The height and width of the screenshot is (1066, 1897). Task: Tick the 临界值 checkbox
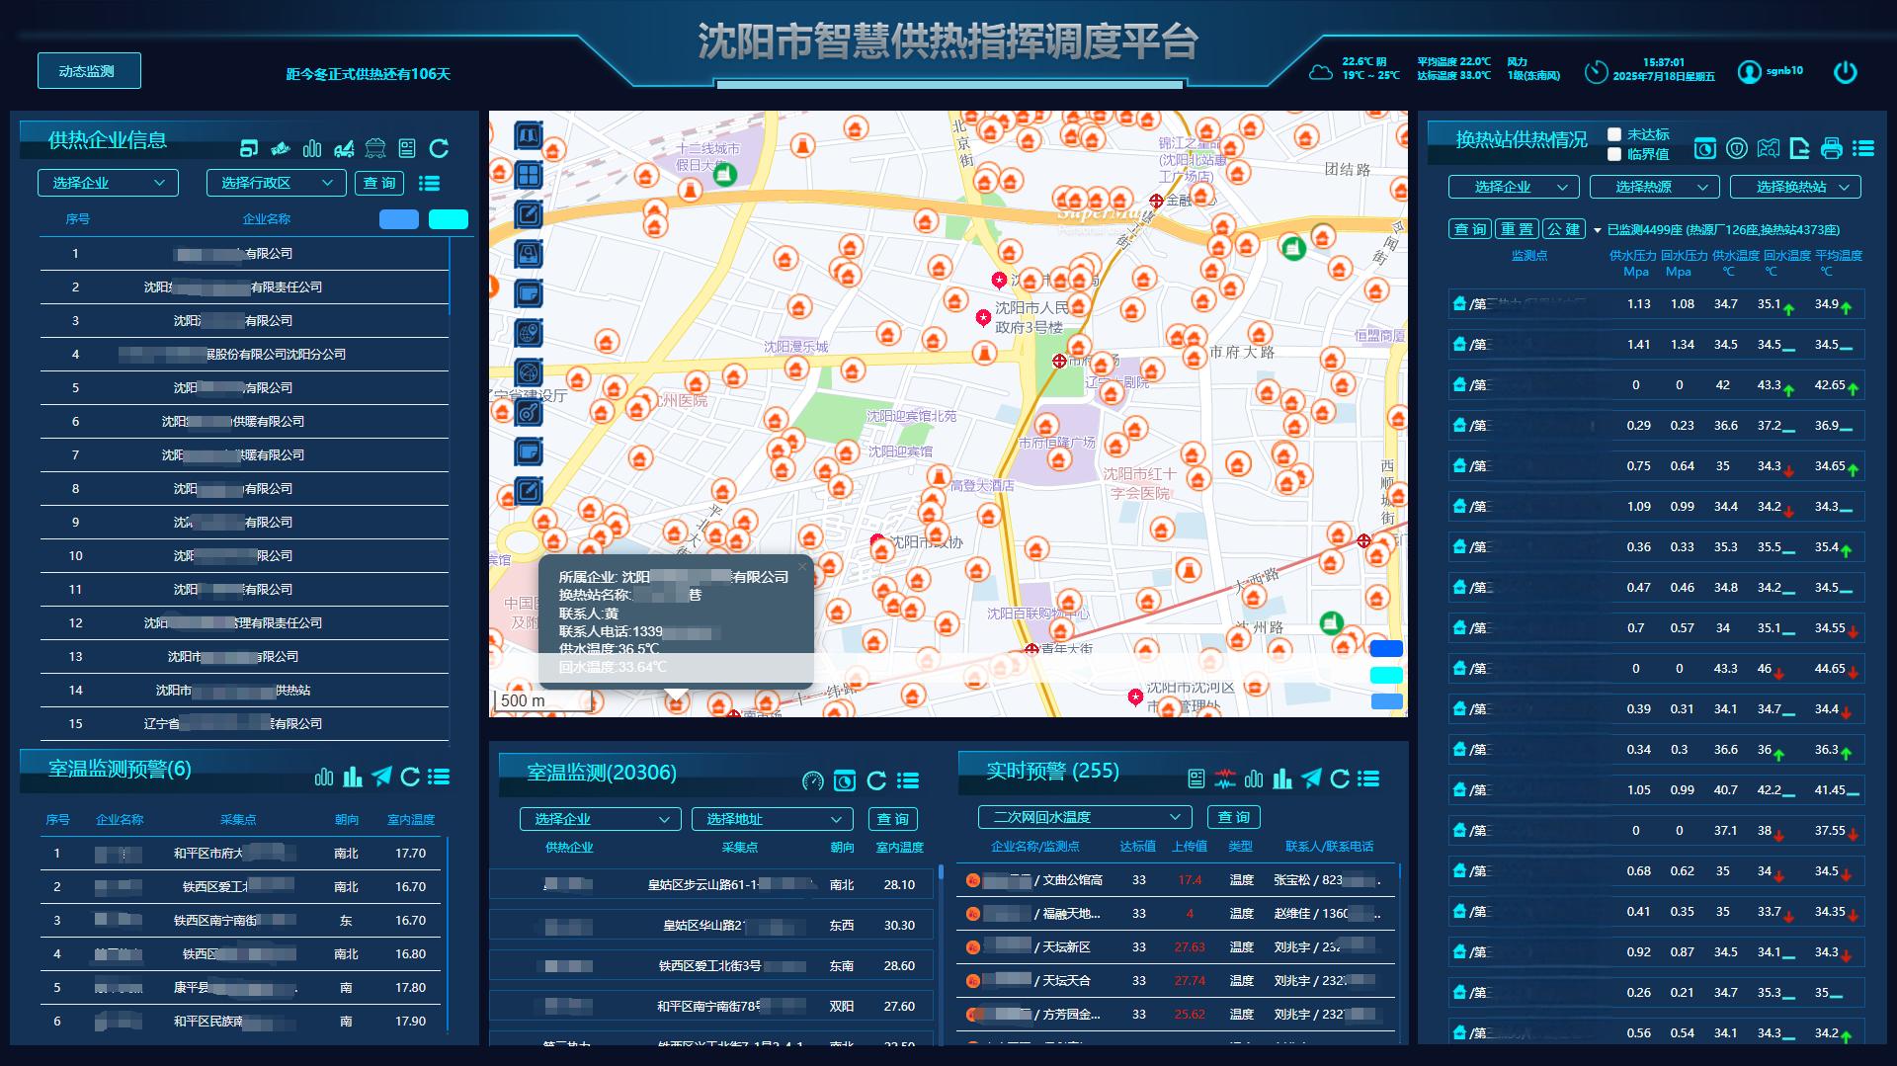tap(1614, 154)
